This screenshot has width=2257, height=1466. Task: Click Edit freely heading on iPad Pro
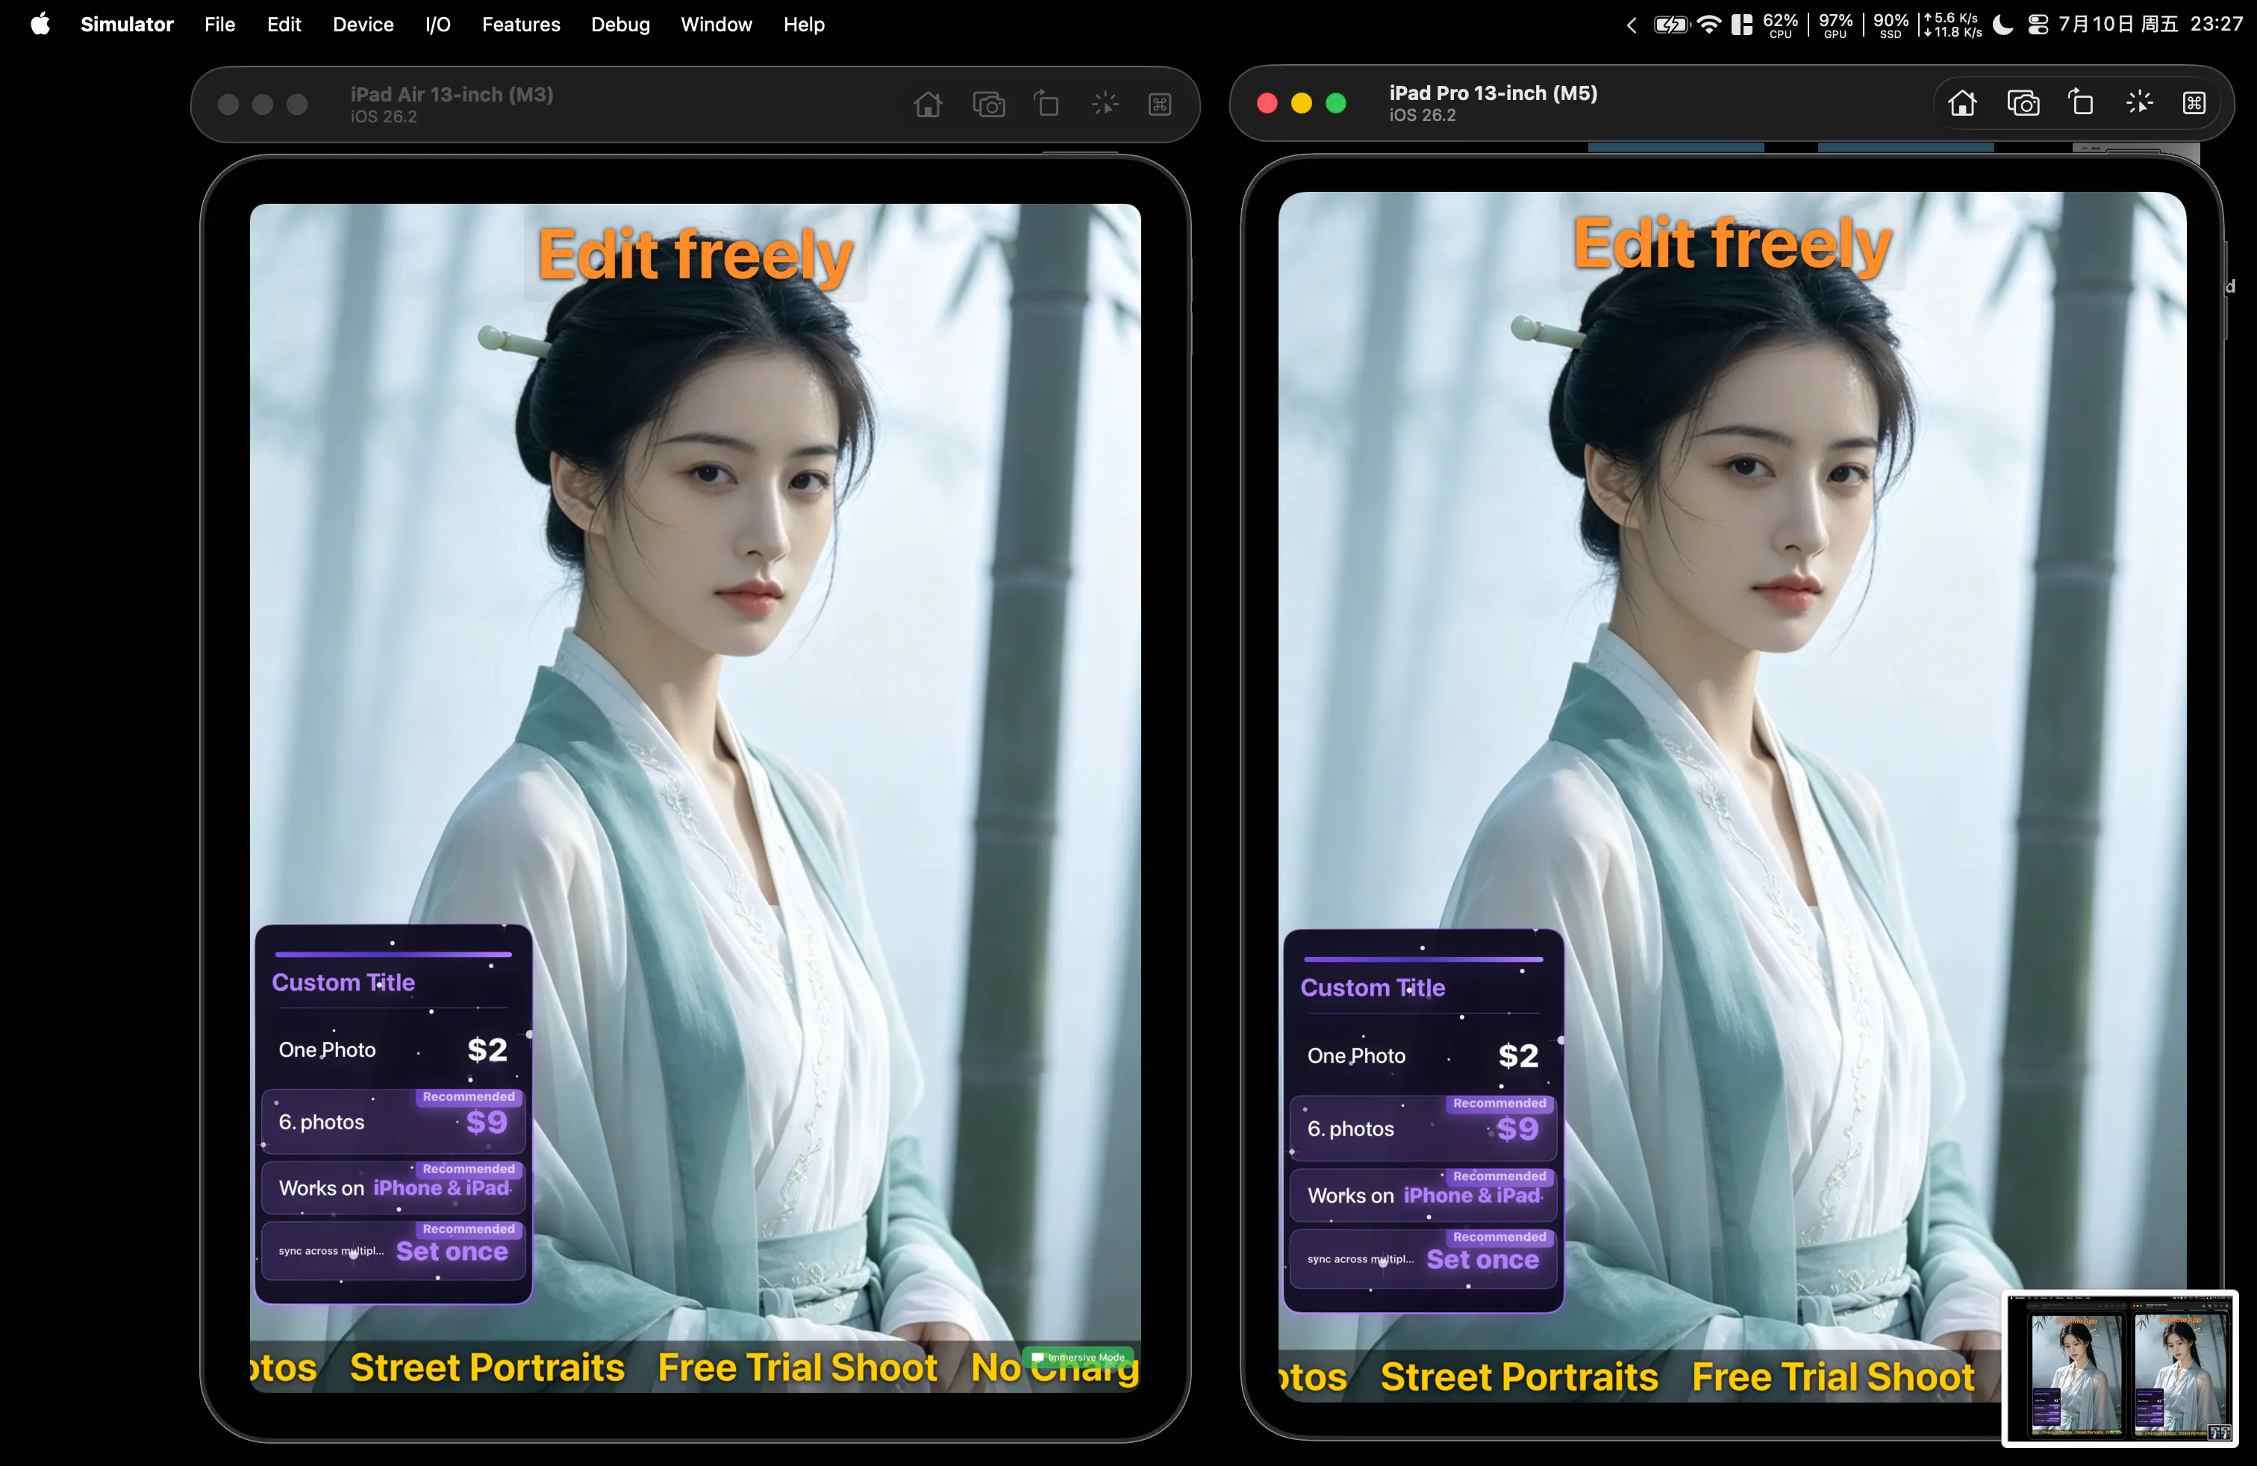[1732, 243]
